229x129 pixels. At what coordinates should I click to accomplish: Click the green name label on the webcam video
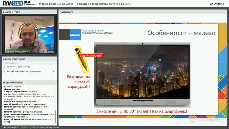pyautogui.click(x=17, y=51)
